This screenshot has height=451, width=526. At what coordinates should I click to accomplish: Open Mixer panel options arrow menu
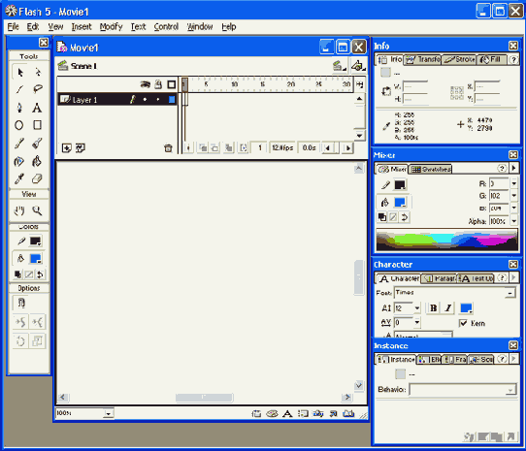[513, 168]
